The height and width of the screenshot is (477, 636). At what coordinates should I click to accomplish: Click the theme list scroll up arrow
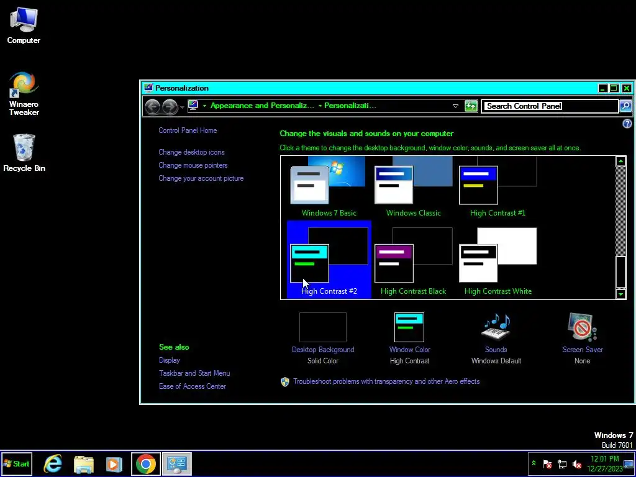pyautogui.click(x=620, y=161)
